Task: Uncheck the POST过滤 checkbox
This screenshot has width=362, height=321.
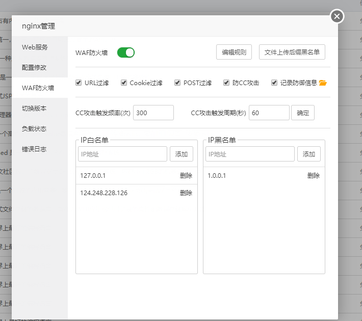Action: (177, 83)
